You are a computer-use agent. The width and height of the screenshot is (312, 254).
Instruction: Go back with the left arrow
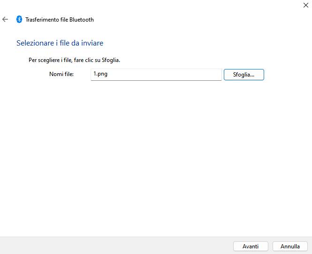pos(5,19)
